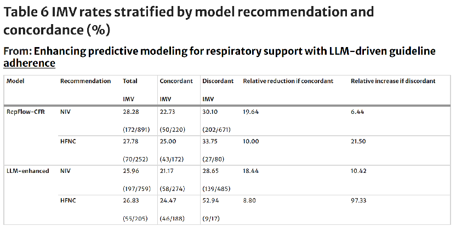The height and width of the screenshot is (232, 456).
Task: Select the 6.44 relative increase value
Action: pos(357,112)
